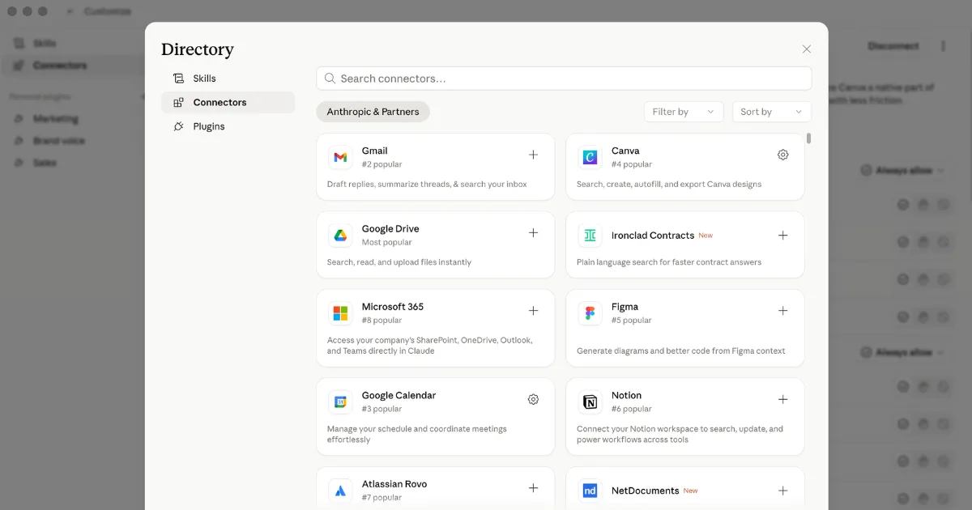Viewport: 972px width, 510px height.
Task: Open Plugins section in Directory sidebar
Action: [228, 126]
